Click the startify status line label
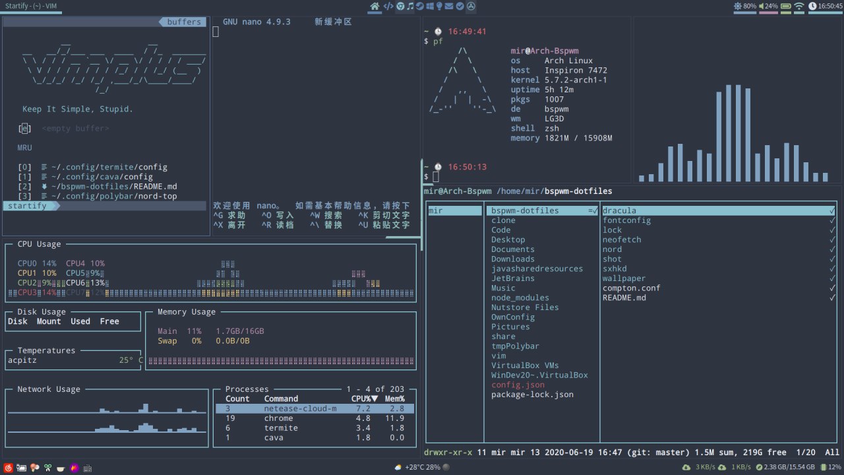This screenshot has width=844, height=475. click(x=27, y=206)
